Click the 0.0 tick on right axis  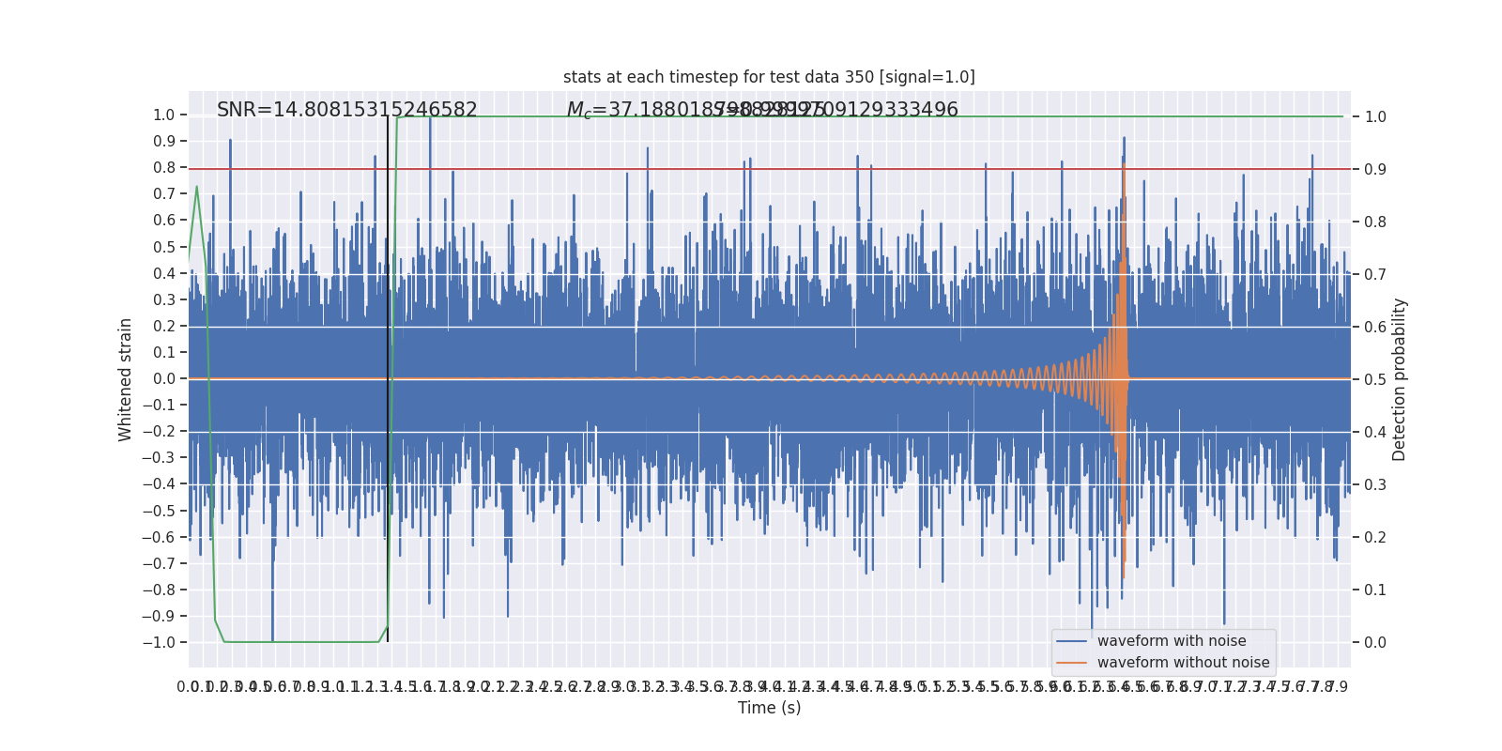1375,642
